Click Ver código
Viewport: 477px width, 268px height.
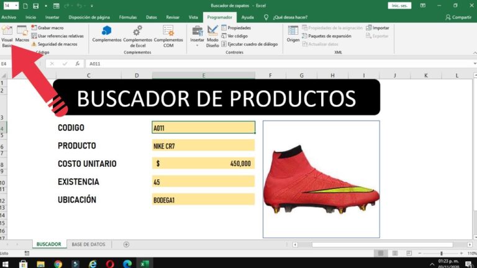[x=234, y=36]
